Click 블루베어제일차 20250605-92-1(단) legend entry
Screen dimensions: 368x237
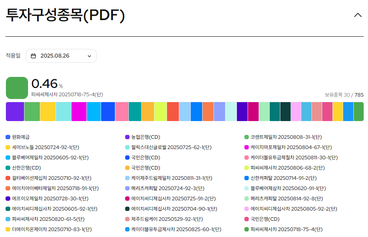click(x=47, y=157)
